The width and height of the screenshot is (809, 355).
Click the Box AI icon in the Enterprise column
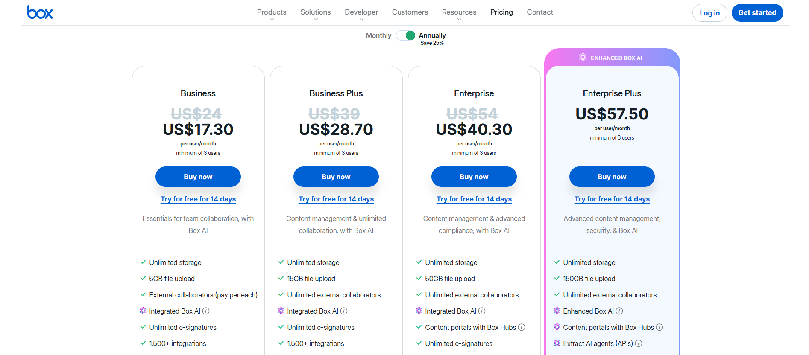[420, 311]
